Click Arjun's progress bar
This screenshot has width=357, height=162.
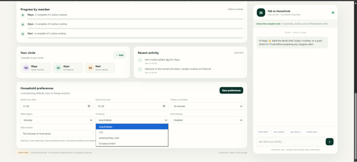tap(135, 28)
